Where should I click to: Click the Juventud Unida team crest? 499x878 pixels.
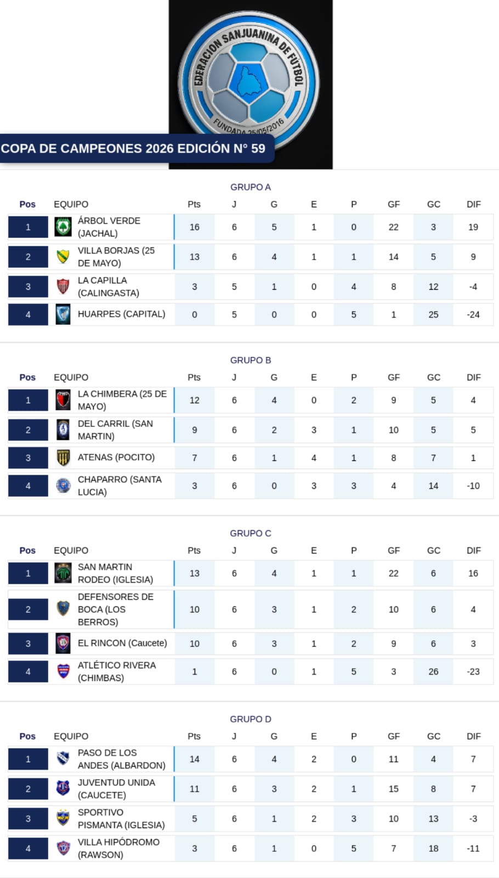pyautogui.click(x=63, y=789)
